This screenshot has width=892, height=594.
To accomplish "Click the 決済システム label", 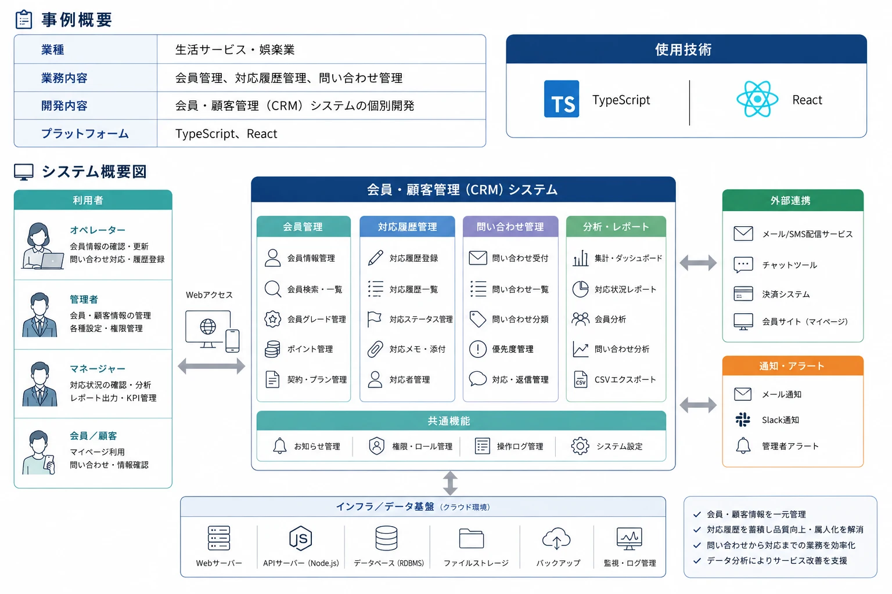I will pyautogui.click(x=786, y=294).
